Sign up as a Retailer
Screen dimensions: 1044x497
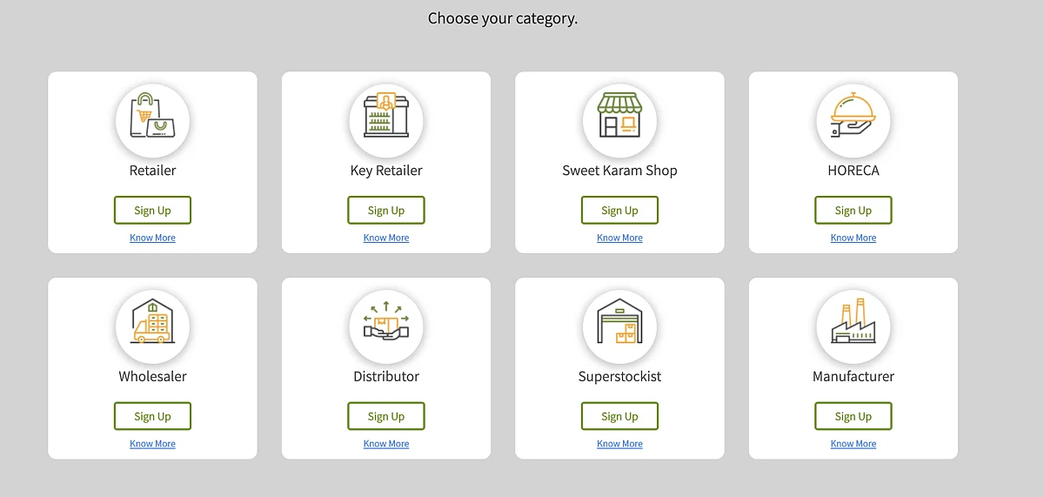tap(152, 210)
